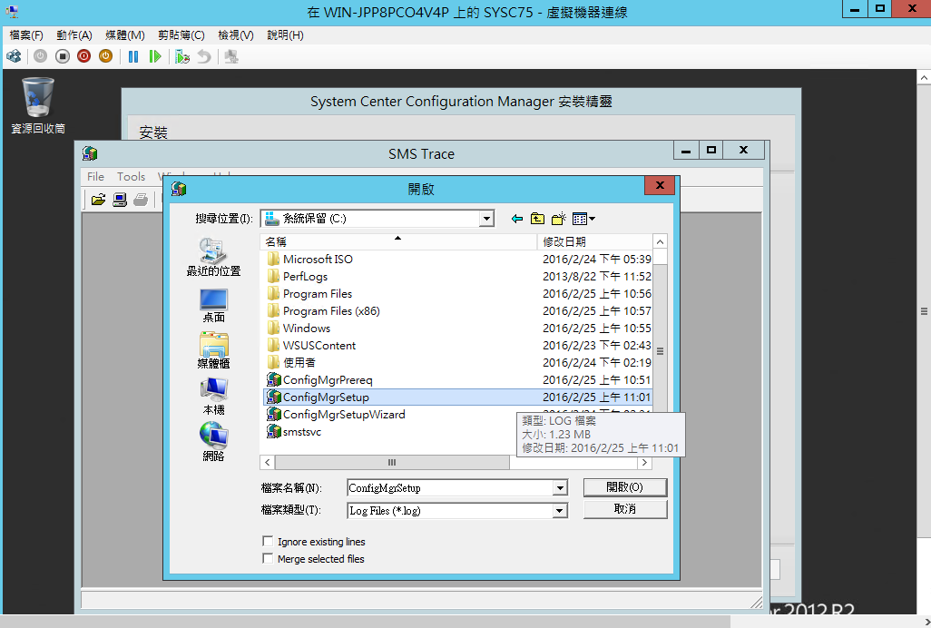Screen dimensions: 931x628
Task: Open the 檢視(V) menu
Action: coord(236,35)
